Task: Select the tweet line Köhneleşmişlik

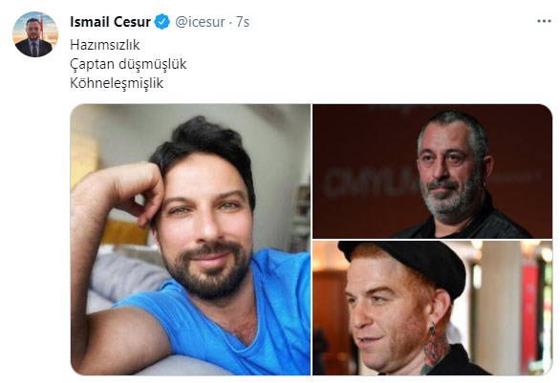Action: pyautogui.click(x=117, y=83)
